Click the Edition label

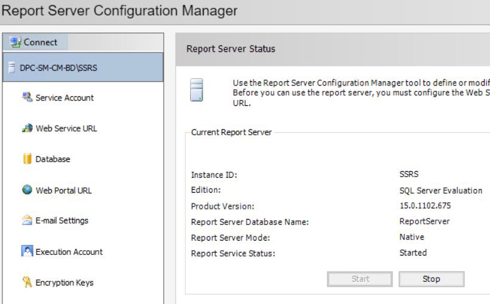point(206,190)
